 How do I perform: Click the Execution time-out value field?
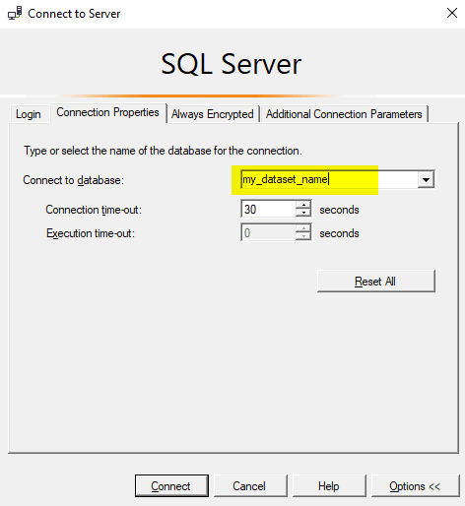(268, 233)
